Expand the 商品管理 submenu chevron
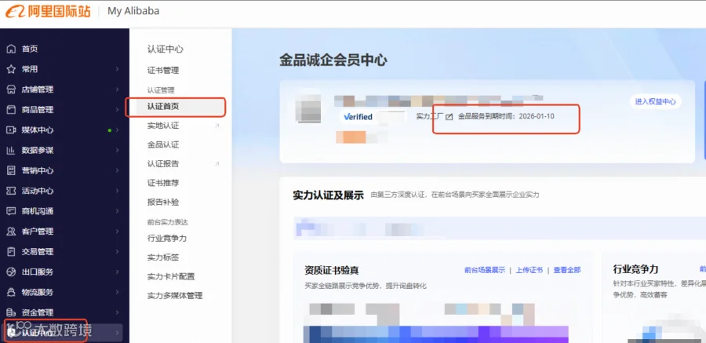Screen dimensions: 706x343 117,110
